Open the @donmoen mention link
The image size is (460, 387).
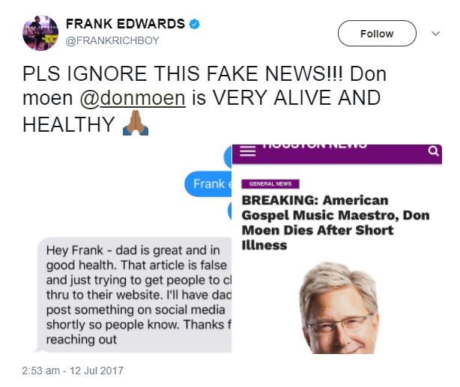point(148,99)
